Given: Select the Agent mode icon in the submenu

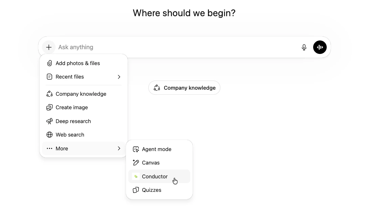Looking at the screenshot, I should [x=135, y=149].
